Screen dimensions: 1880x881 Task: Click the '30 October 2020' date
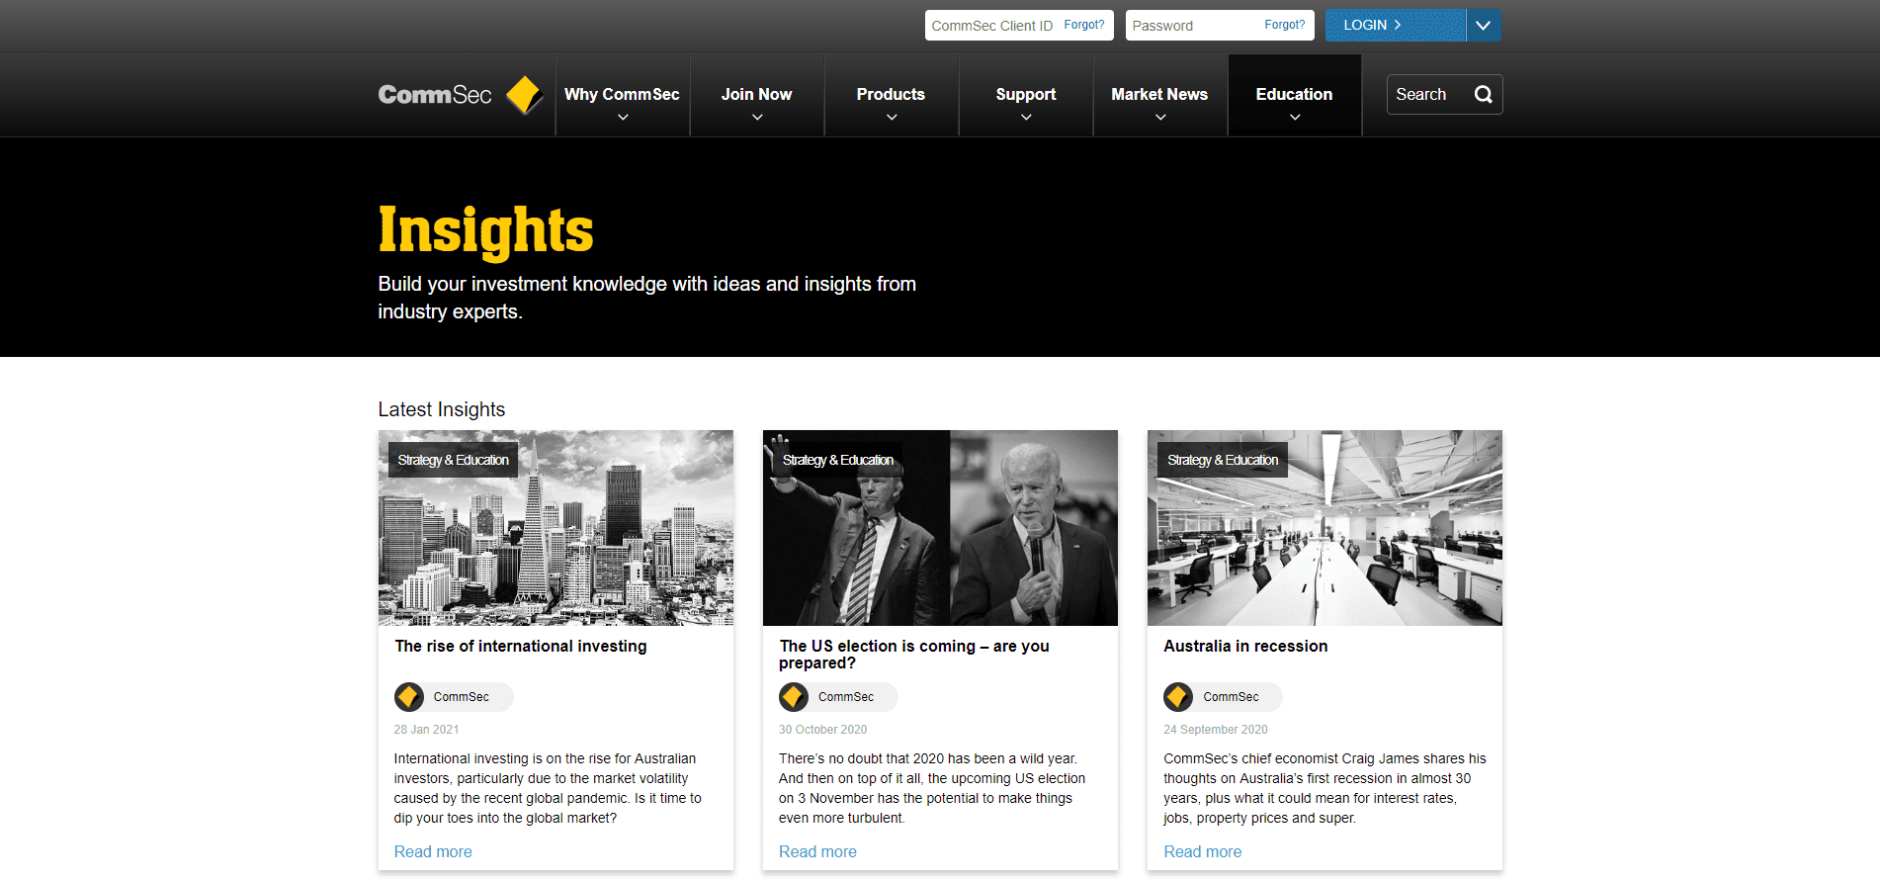822,730
